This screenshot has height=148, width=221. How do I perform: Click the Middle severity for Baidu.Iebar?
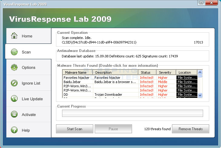click(163, 82)
